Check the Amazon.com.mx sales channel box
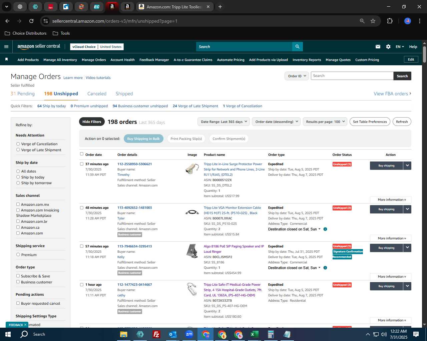Screen dimensions: 427x341 pyautogui.click(x=18, y=204)
